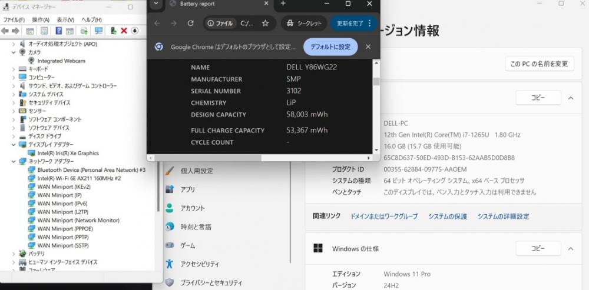The height and width of the screenshot is (290, 589).
Task: Select アプリ in Settings sidebar
Action: click(187, 189)
